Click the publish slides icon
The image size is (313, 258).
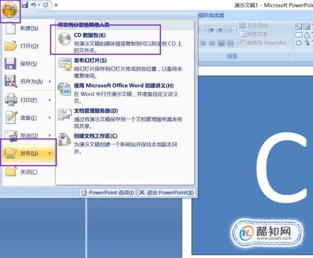(x=65, y=64)
